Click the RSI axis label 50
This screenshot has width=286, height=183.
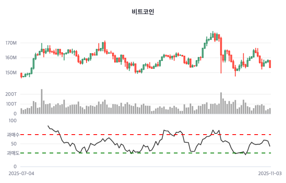pos(14,144)
